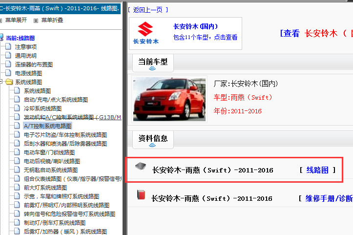The height and width of the screenshot is (235, 353).
Task: Click the page icon beside 电子芯片防盗/车体控制系统线路图
Action: coord(17,134)
